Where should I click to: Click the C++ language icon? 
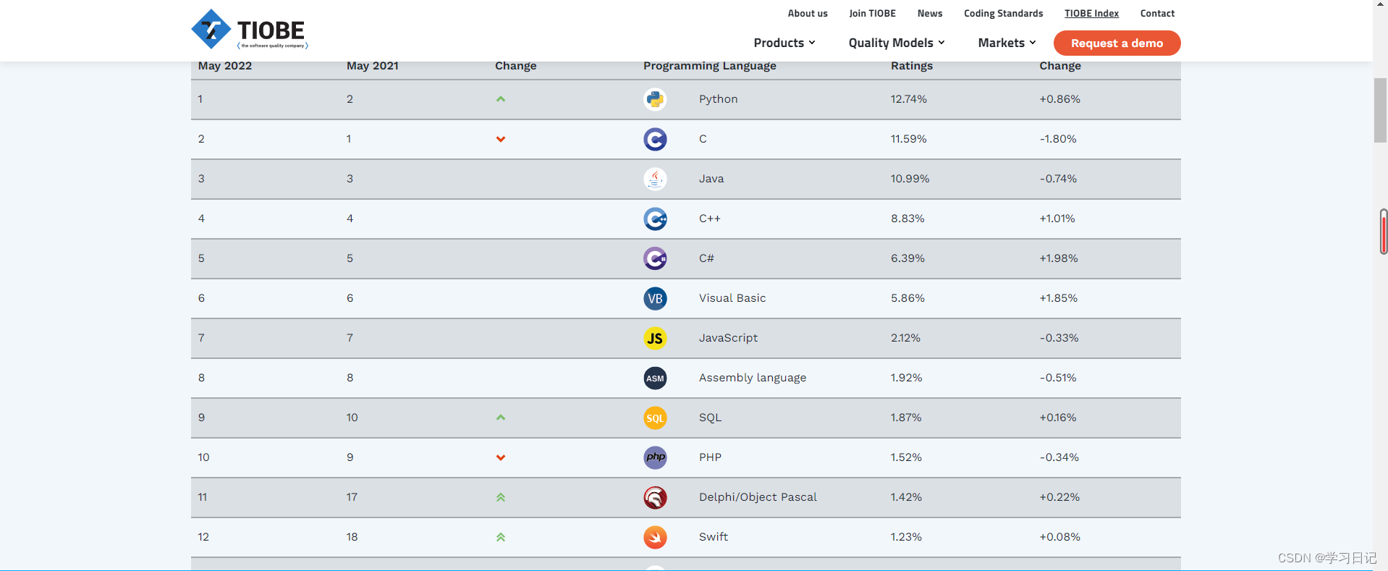tap(655, 219)
